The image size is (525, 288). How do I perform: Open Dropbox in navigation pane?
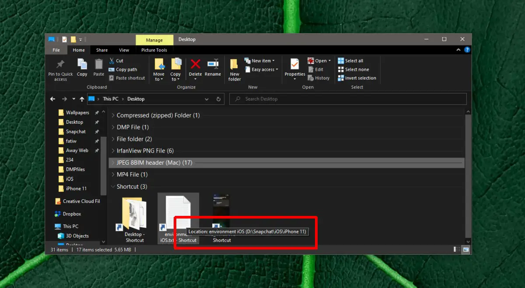click(68, 214)
